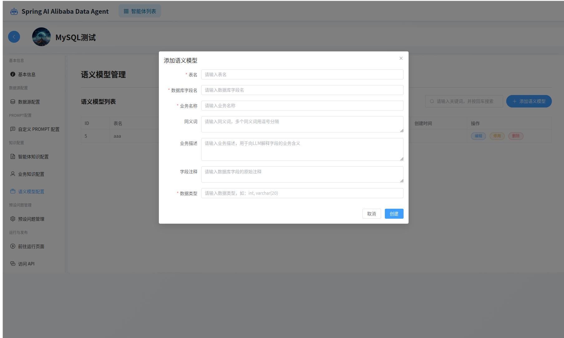
Task: Click the 数据类型 input field
Action: [x=302, y=193]
